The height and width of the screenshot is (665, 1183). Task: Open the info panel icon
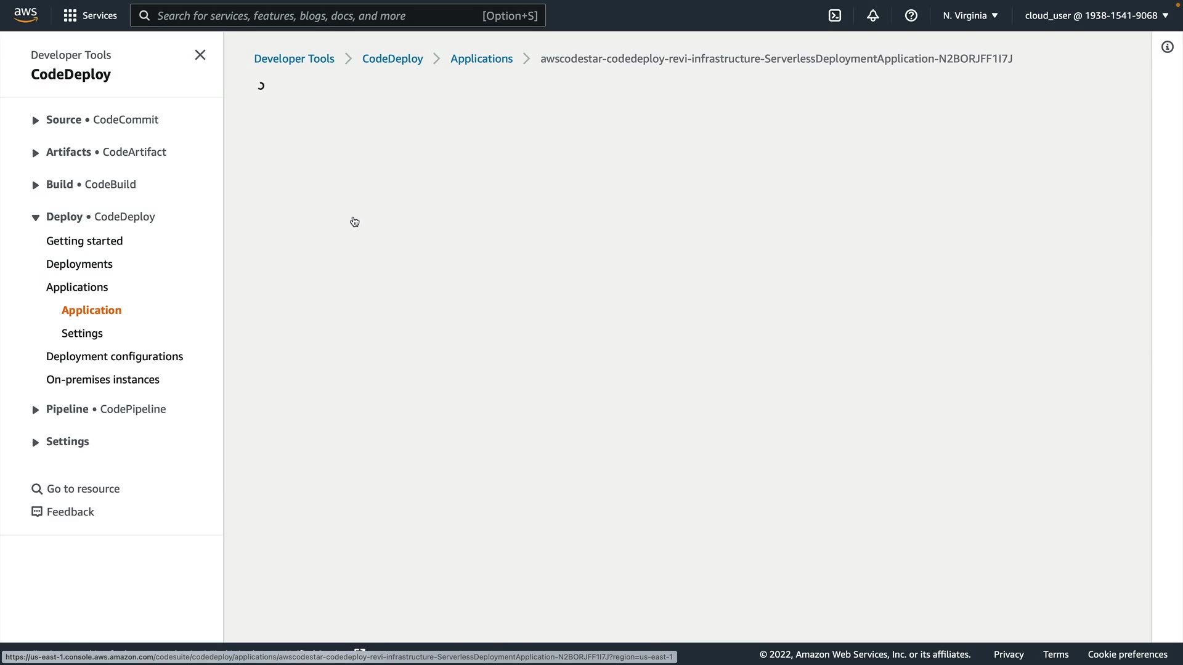pyautogui.click(x=1168, y=47)
